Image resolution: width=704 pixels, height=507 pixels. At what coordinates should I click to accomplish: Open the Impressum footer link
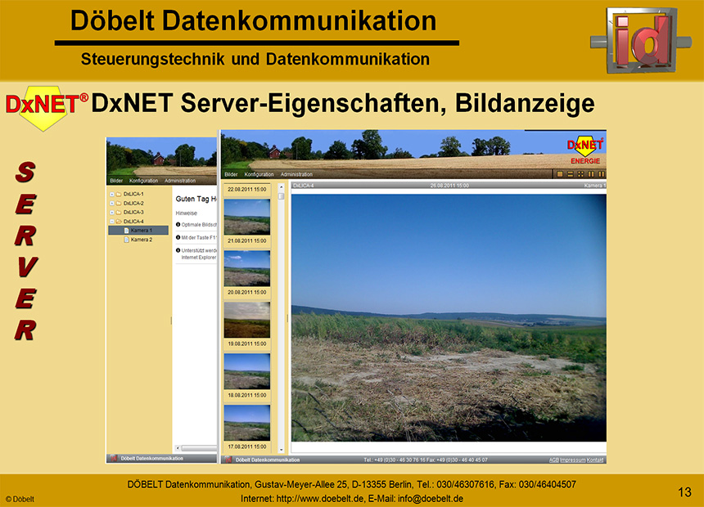[573, 460]
